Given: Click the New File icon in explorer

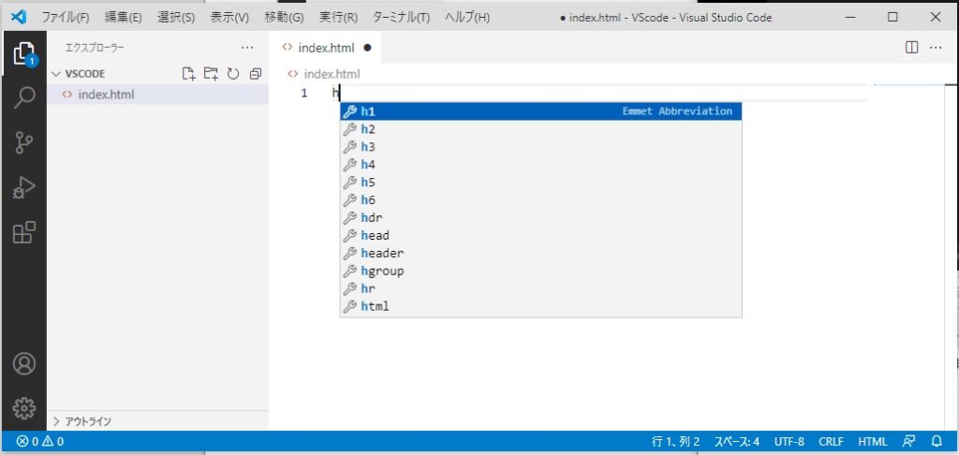Looking at the screenshot, I should [x=189, y=74].
